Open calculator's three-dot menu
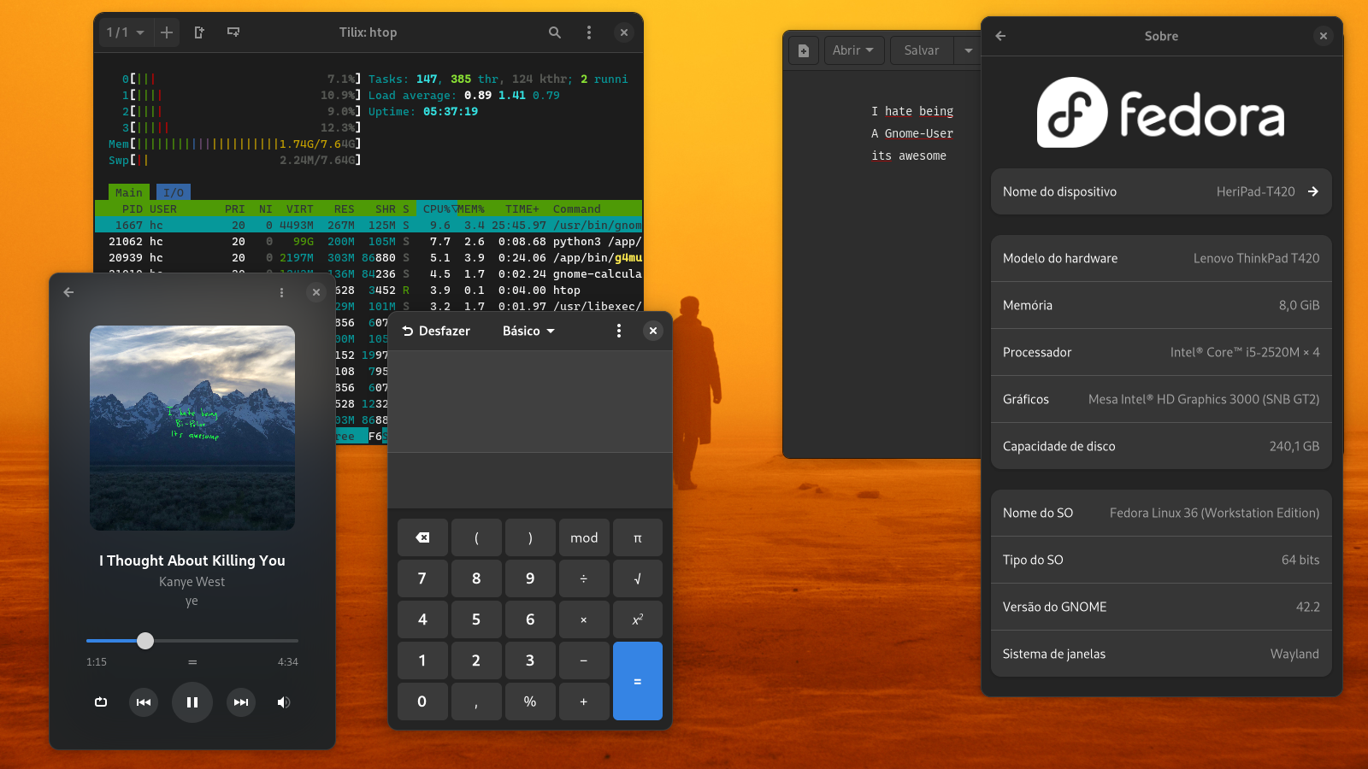 click(619, 331)
